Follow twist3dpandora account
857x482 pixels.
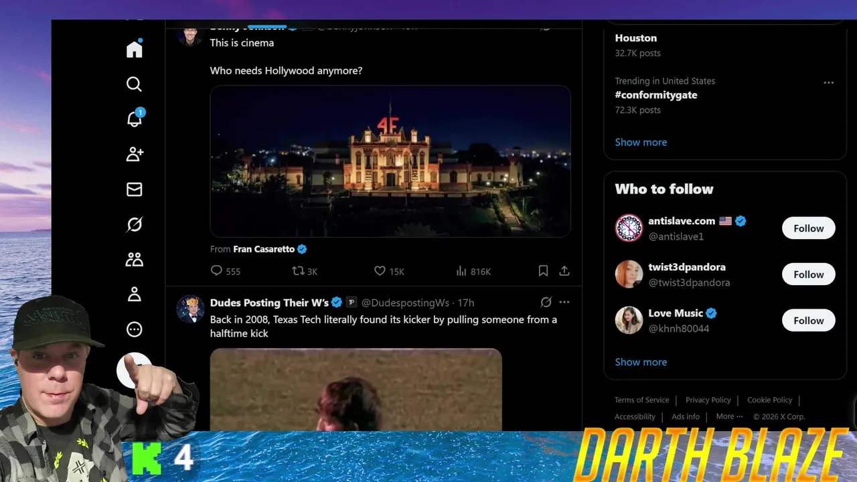click(x=808, y=274)
